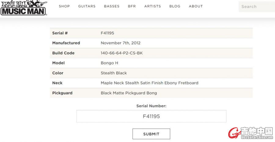Viewport: 275px width, 142px height.
Task: Click the Stealth Black color value
Action: pos(114,73)
